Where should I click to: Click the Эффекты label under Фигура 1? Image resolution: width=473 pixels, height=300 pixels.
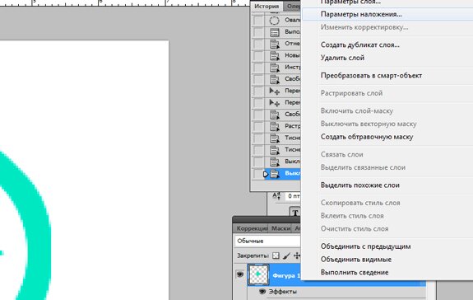pyautogui.click(x=283, y=292)
